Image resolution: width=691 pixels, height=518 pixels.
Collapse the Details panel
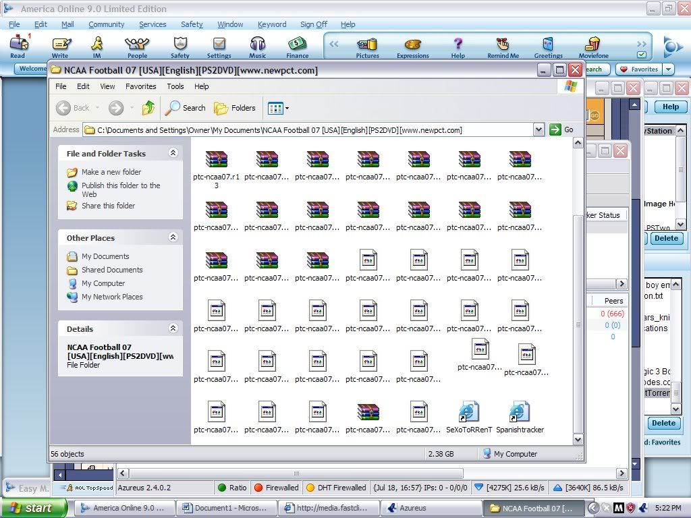[173, 328]
